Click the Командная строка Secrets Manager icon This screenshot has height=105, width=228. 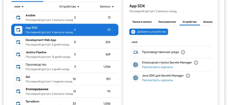136,65
